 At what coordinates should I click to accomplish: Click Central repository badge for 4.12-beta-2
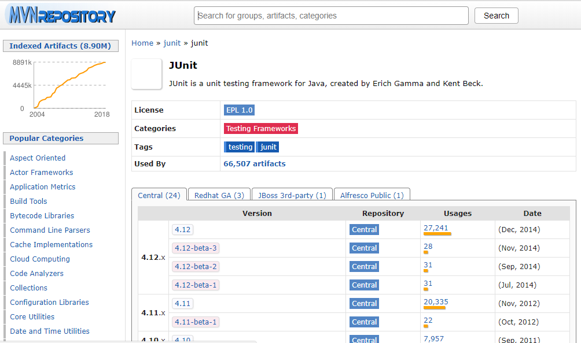tap(364, 267)
